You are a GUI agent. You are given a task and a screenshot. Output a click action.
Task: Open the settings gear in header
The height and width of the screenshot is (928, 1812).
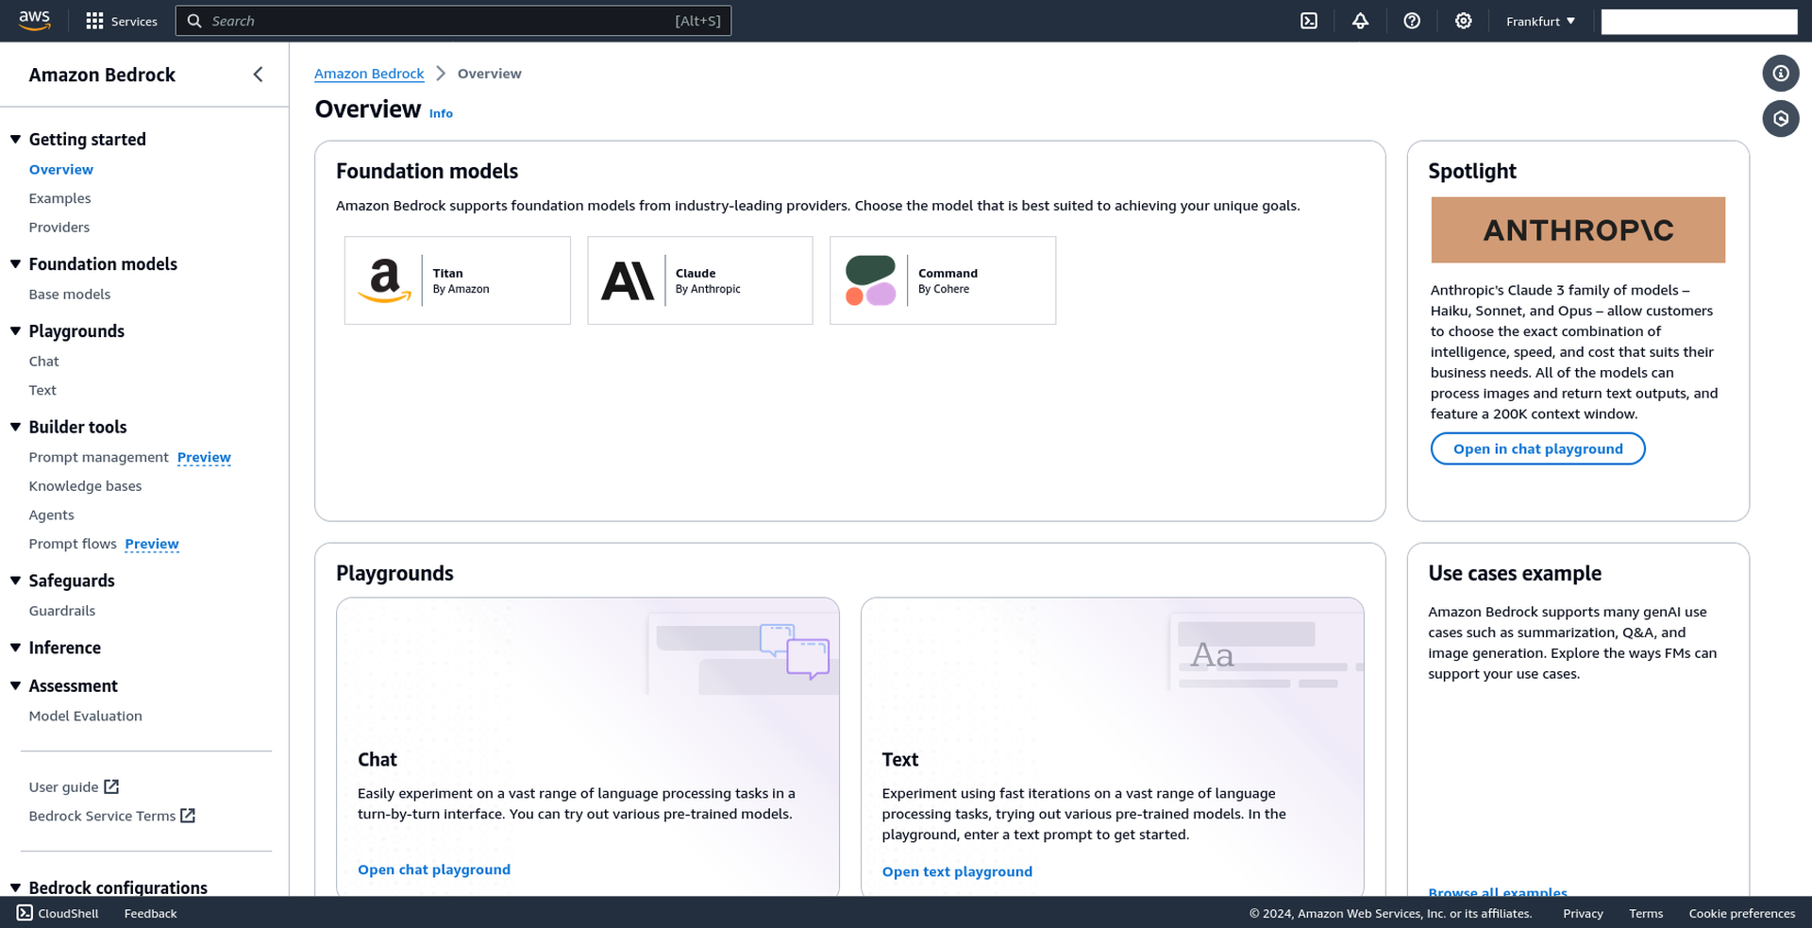[1463, 21]
